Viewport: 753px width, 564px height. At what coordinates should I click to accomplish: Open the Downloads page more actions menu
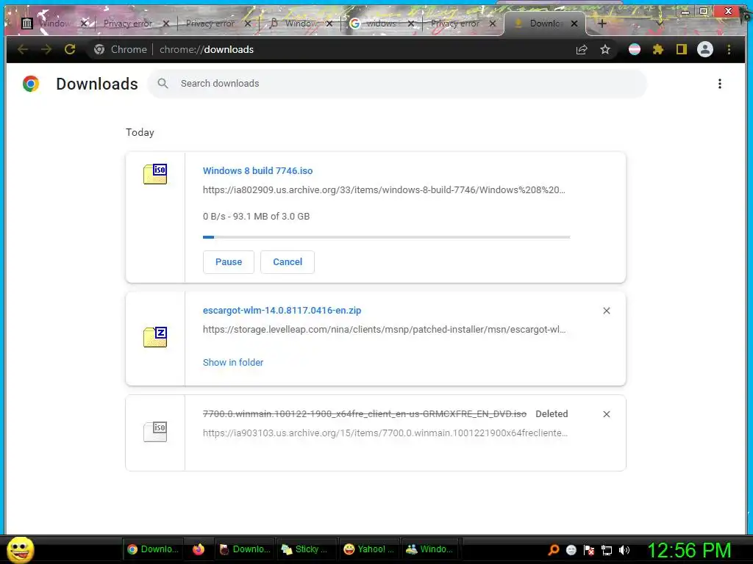(719, 84)
